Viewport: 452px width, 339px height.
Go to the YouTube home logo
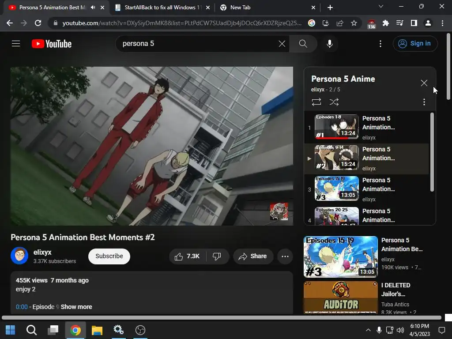click(x=52, y=44)
